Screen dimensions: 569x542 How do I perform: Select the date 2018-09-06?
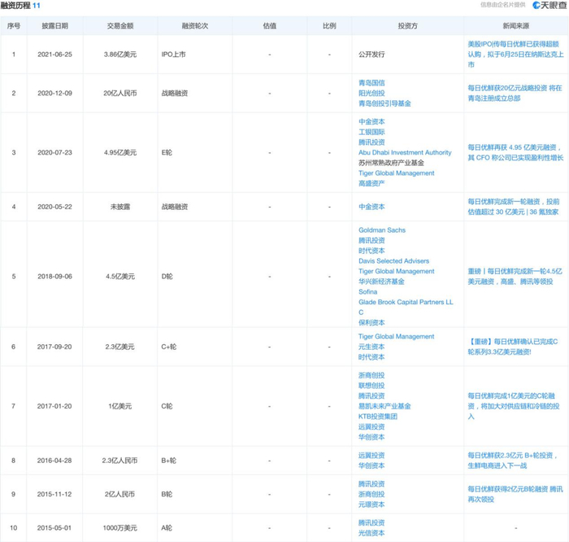pyautogui.click(x=54, y=277)
